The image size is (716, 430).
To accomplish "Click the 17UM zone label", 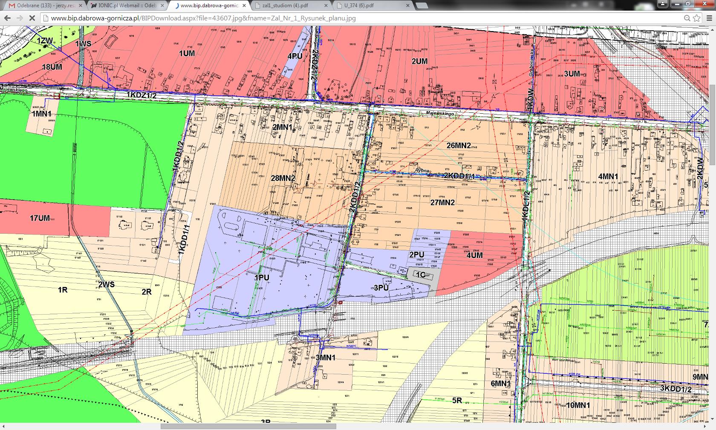I will click(x=40, y=218).
